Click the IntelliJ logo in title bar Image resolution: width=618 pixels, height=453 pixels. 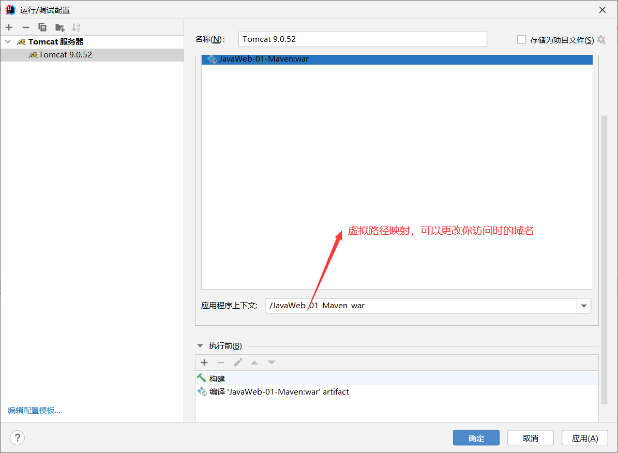(10, 10)
